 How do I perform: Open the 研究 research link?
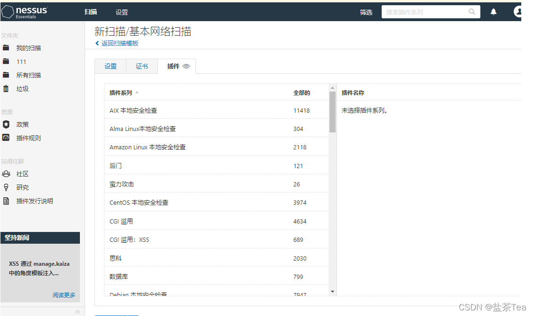tap(23, 187)
